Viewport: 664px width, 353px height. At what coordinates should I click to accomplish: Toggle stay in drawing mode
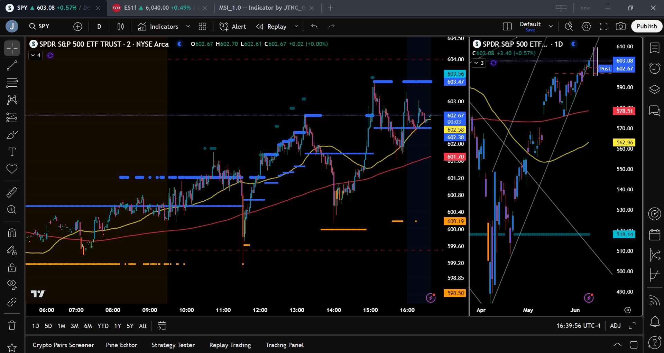pyautogui.click(x=12, y=250)
